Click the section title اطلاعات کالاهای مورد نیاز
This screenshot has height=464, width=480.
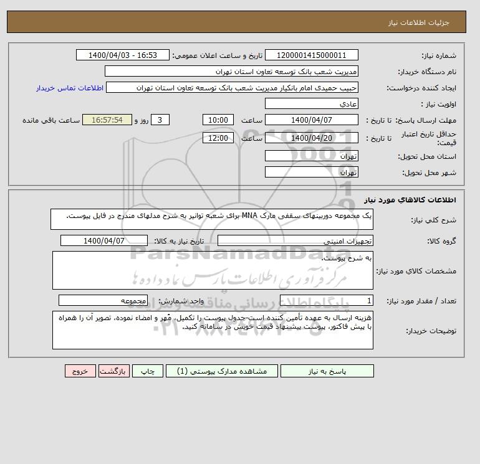point(410,200)
